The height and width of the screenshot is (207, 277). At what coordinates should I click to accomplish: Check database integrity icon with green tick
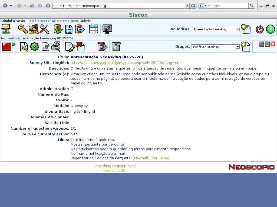tap(58, 29)
